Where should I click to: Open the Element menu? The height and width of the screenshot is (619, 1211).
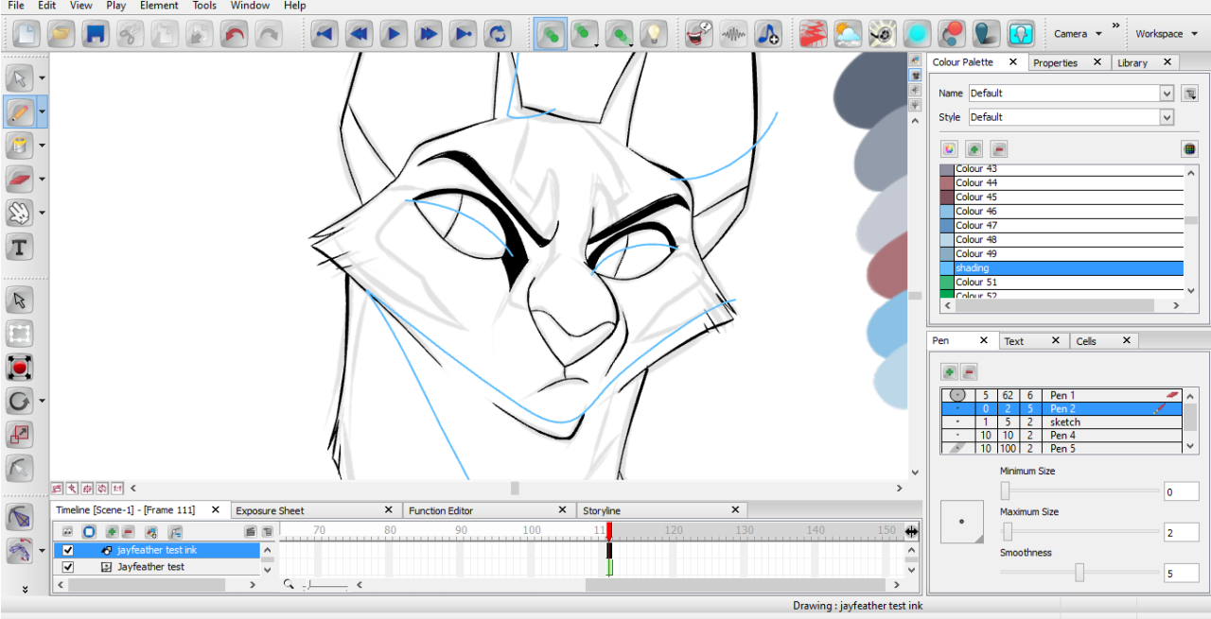pyautogui.click(x=159, y=6)
